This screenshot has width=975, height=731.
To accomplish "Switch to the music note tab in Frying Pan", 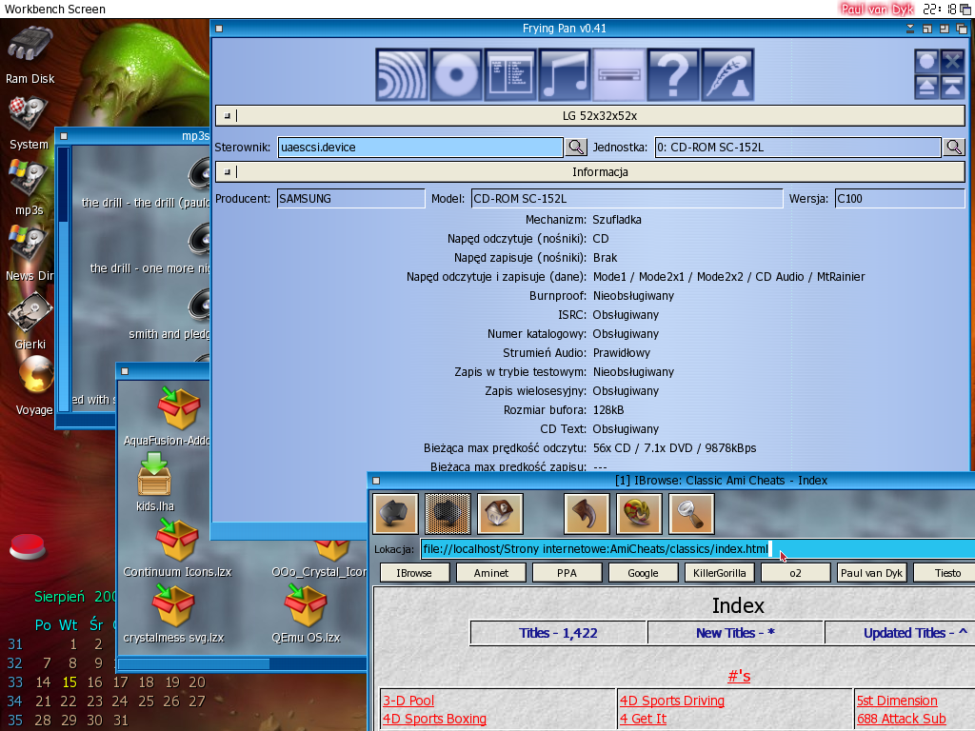I will click(x=565, y=74).
